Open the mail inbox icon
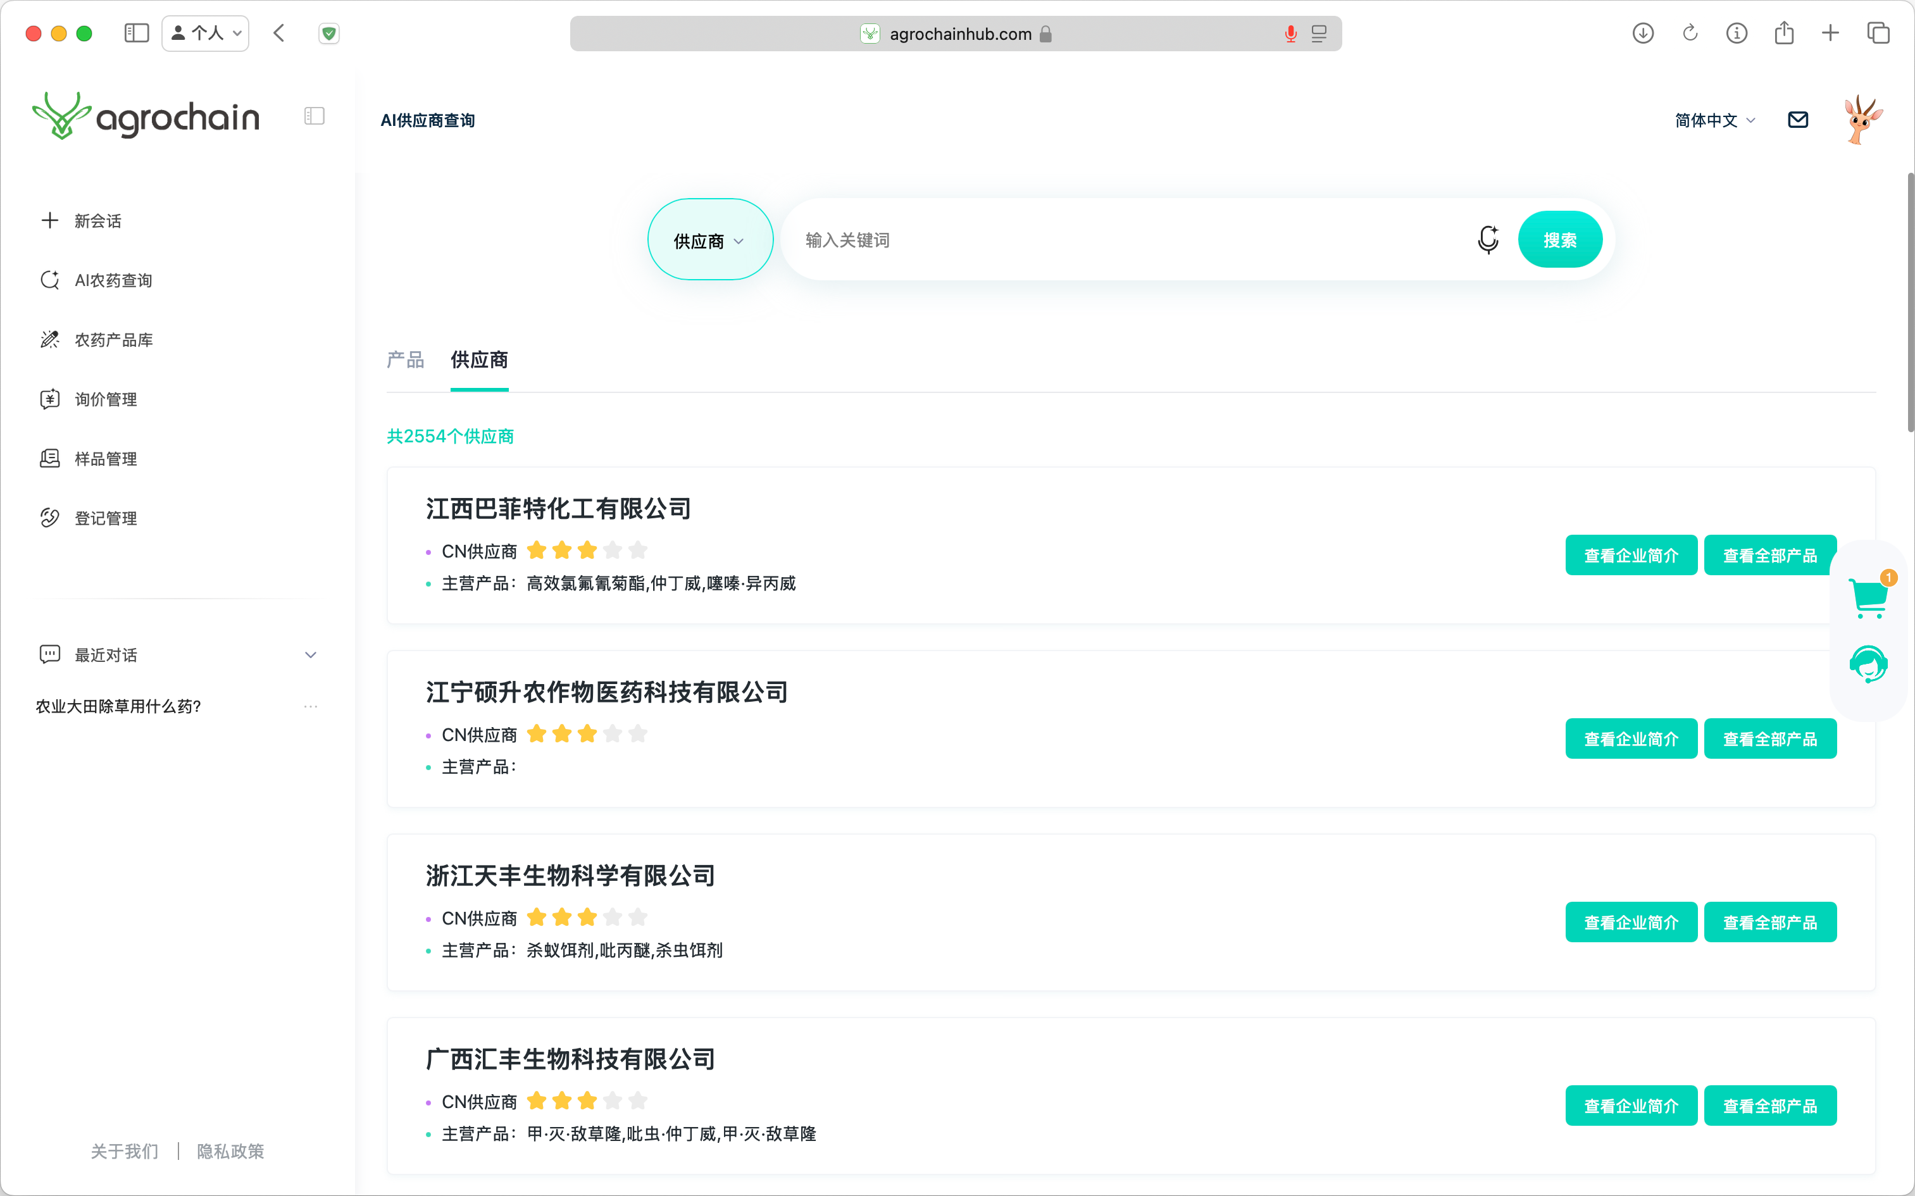Screen dimensions: 1915x1196 [1797, 120]
